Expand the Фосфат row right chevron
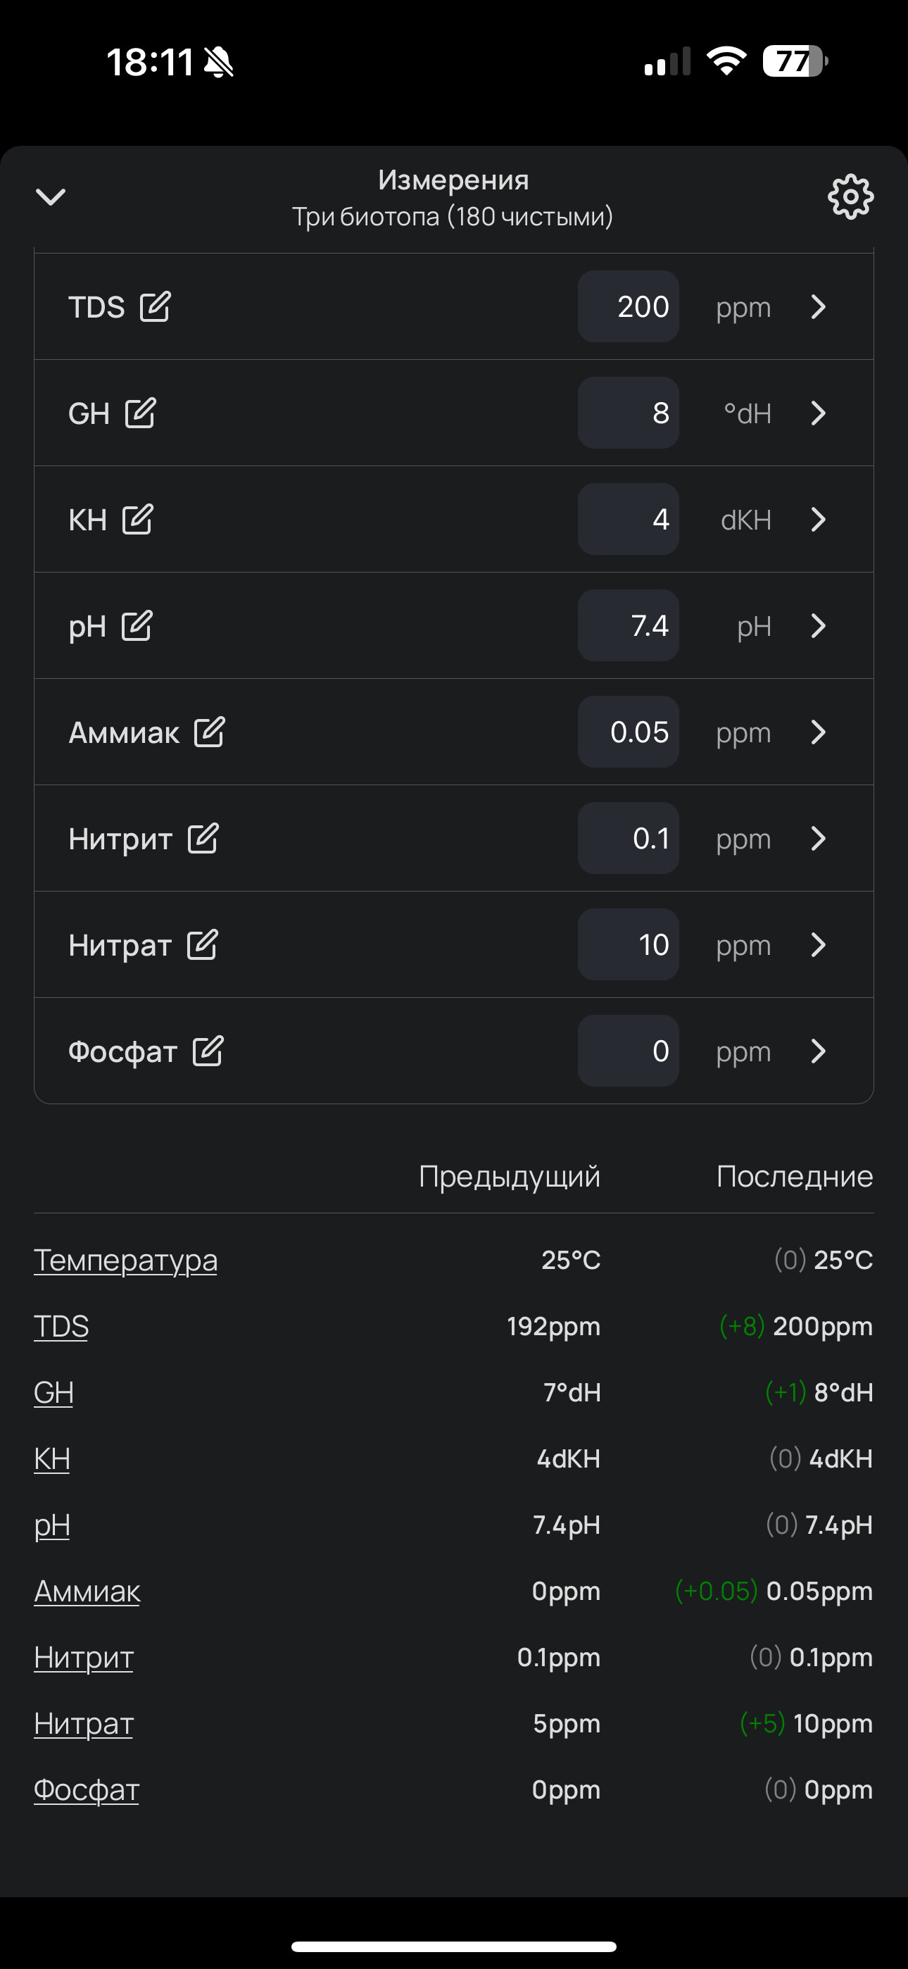Image resolution: width=908 pixels, height=1969 pixels. coord(818,1050)
